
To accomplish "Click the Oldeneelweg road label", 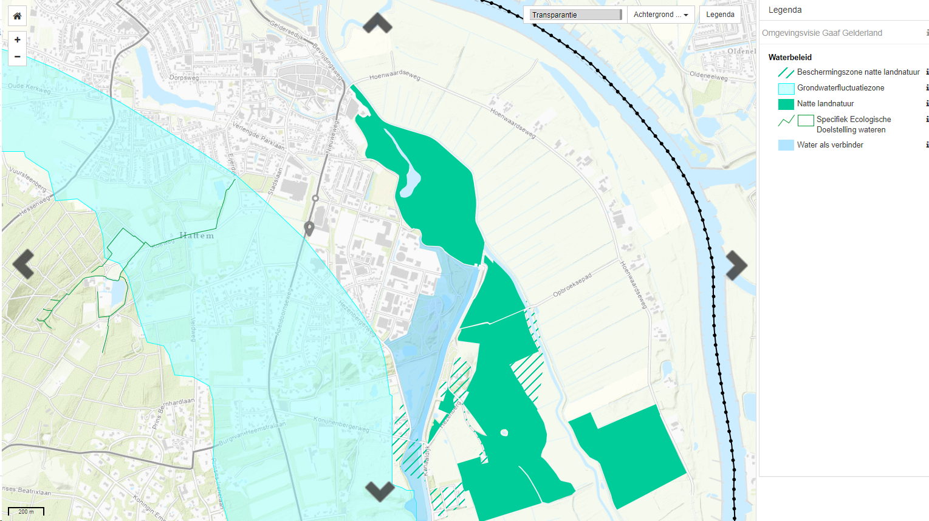I will coord(708,77).
